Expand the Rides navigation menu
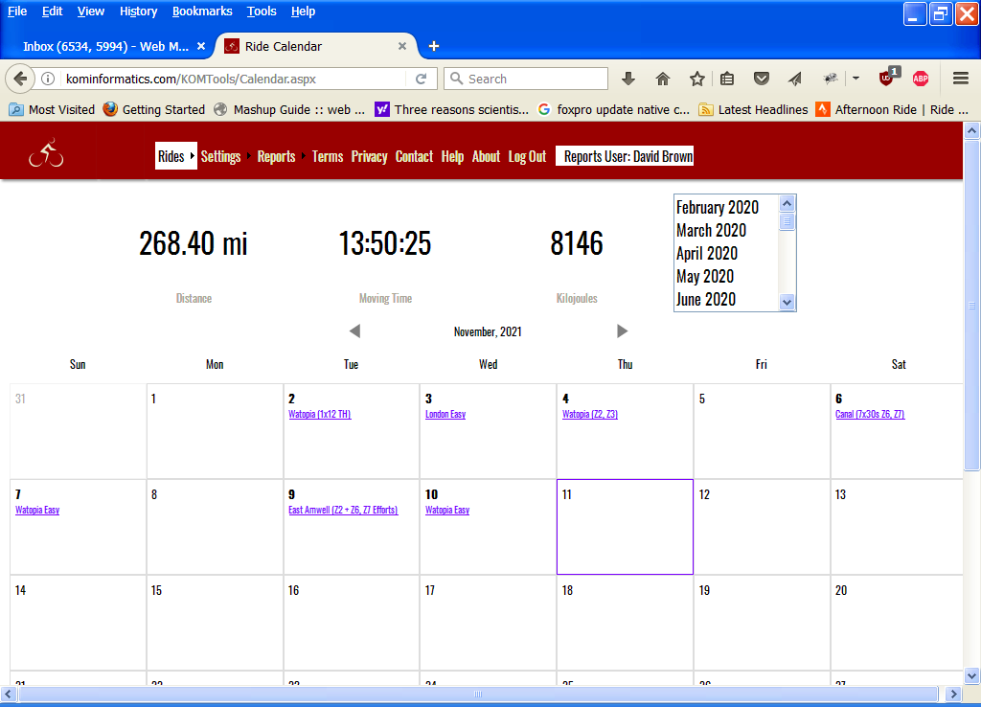Viewport: 981px width, 707px height. pos(171,156)
